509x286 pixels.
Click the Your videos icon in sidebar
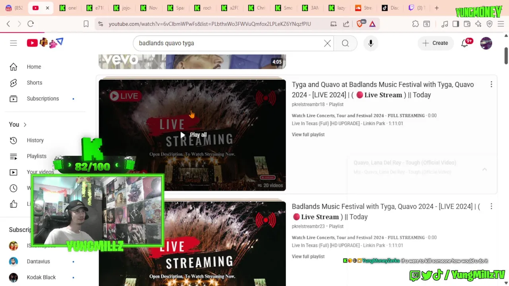pyautogui.click(x=14, y=172)
